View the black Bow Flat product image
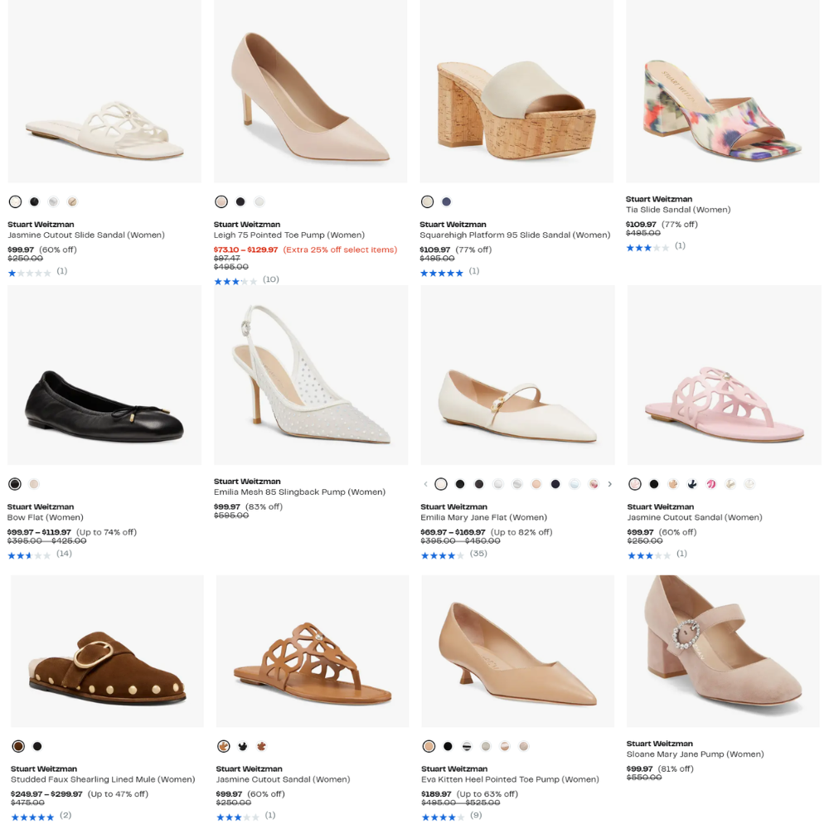Viewport: 829px width, 829px height. click(104, 375)
